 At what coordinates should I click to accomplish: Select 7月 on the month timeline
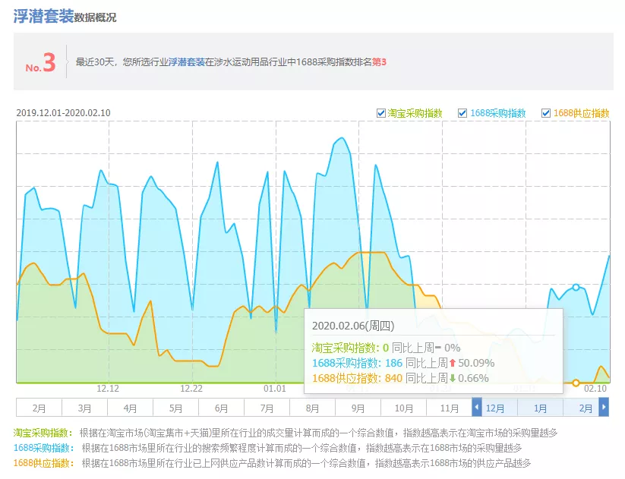pos(267,408)
